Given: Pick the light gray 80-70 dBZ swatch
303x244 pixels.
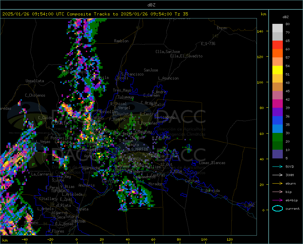Looking at the screenshot, I should [277, 28].
